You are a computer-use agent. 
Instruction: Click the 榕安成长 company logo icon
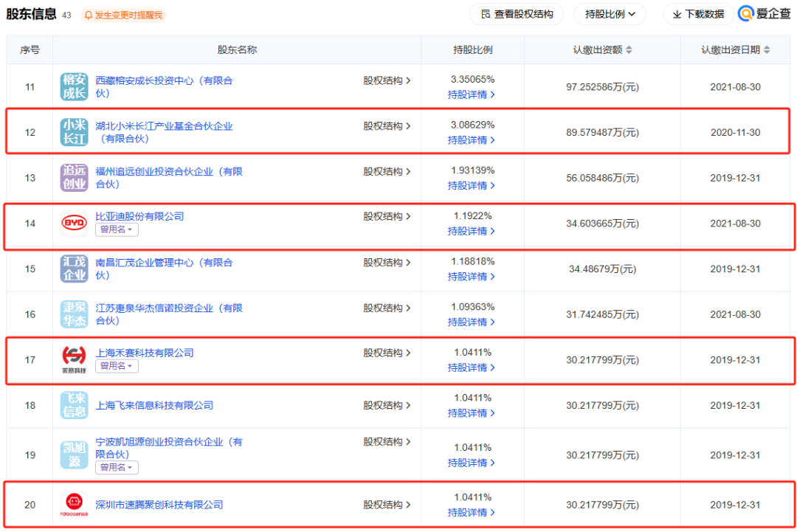[x=75, y=86]
